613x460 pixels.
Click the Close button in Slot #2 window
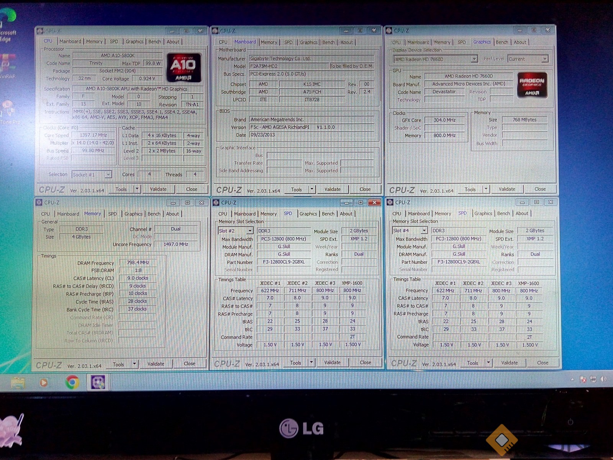[x=365, y=362]
